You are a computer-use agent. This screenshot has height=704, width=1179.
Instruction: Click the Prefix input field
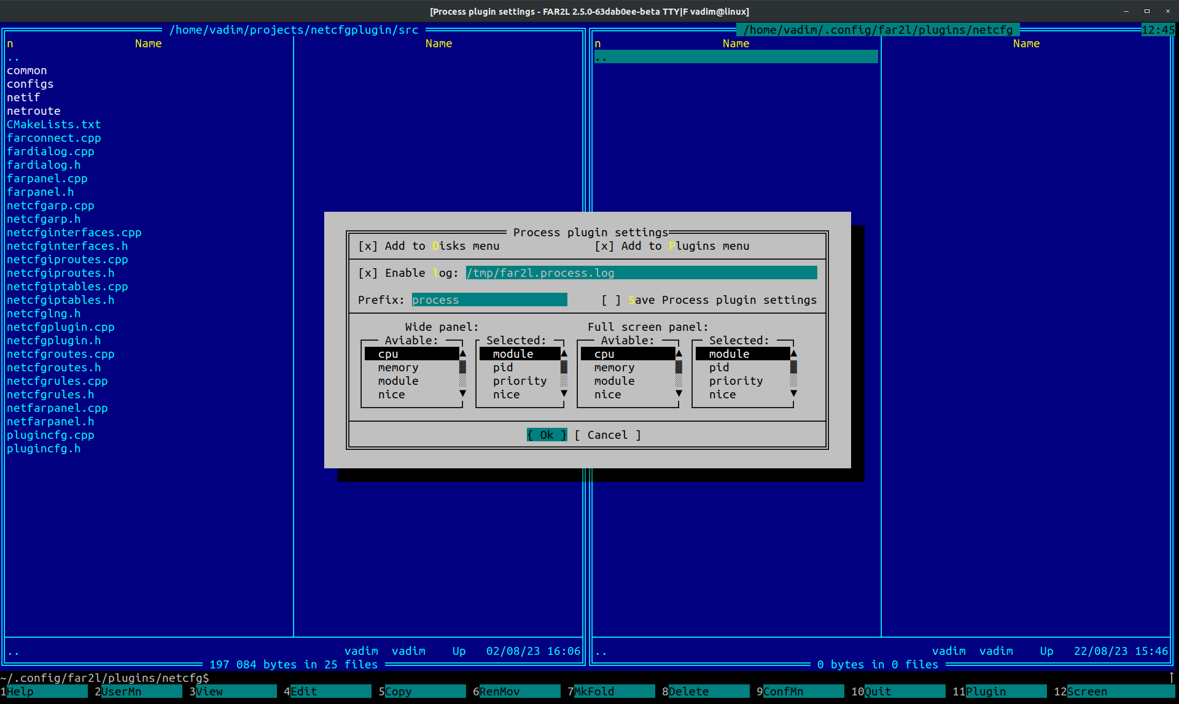click(x=489, y=300)
